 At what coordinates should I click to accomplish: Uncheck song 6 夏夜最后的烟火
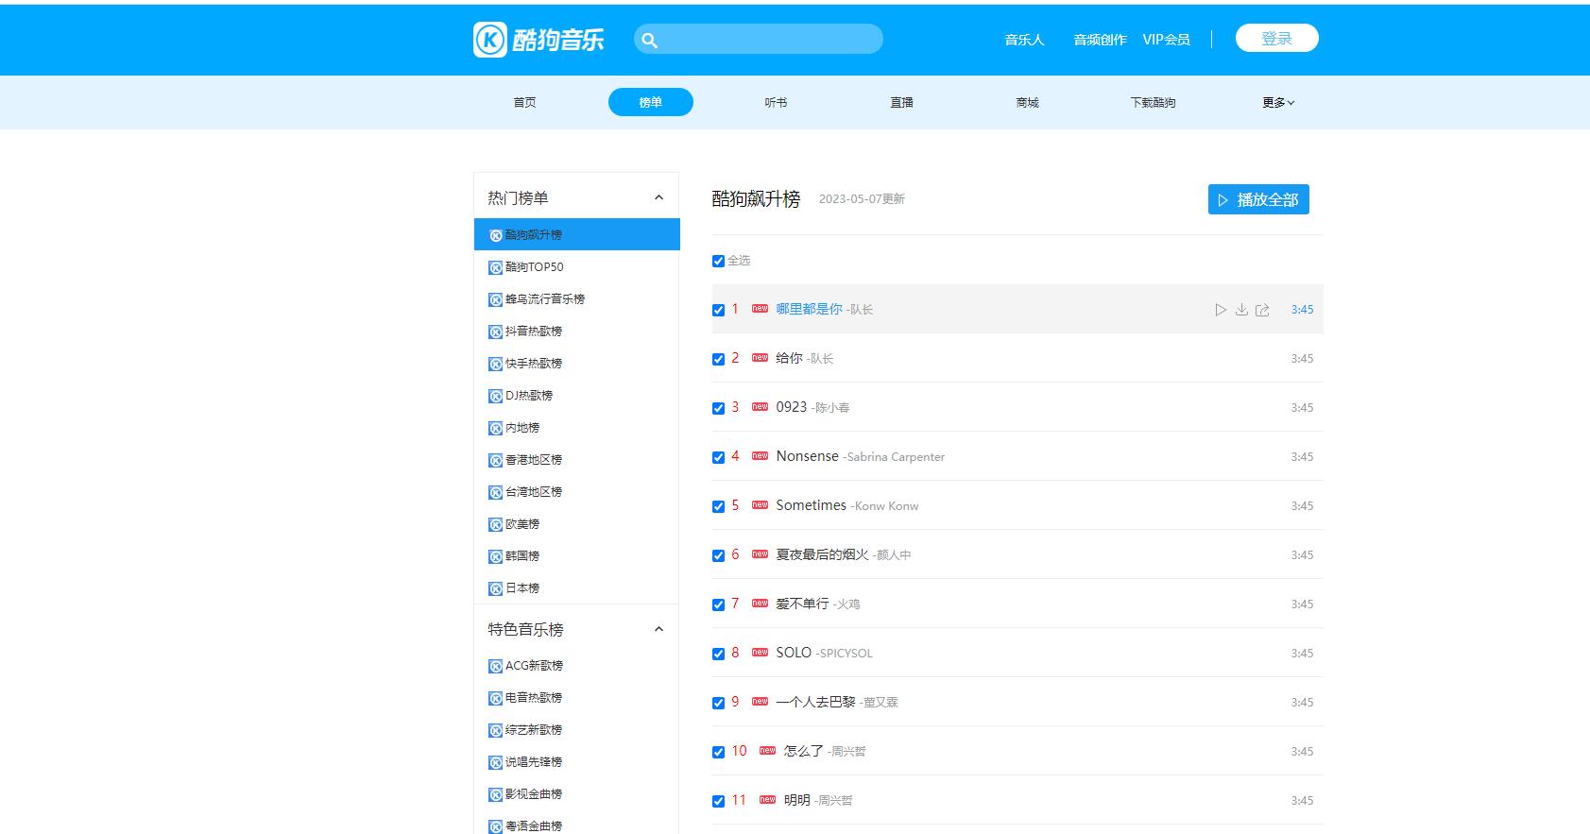(718, 555)
